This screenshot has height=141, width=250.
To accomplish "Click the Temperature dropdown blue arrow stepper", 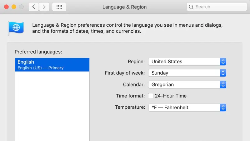I will 223,107.
